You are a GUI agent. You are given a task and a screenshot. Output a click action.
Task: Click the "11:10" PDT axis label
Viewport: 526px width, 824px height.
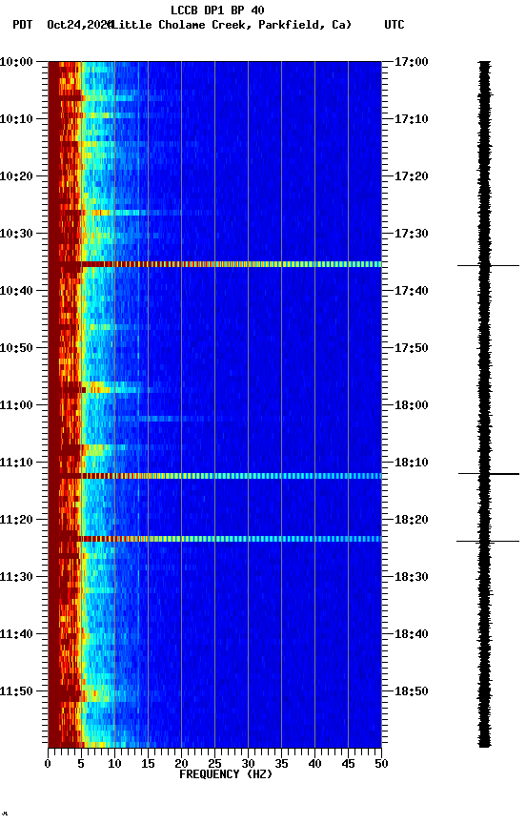coord(16,463)
